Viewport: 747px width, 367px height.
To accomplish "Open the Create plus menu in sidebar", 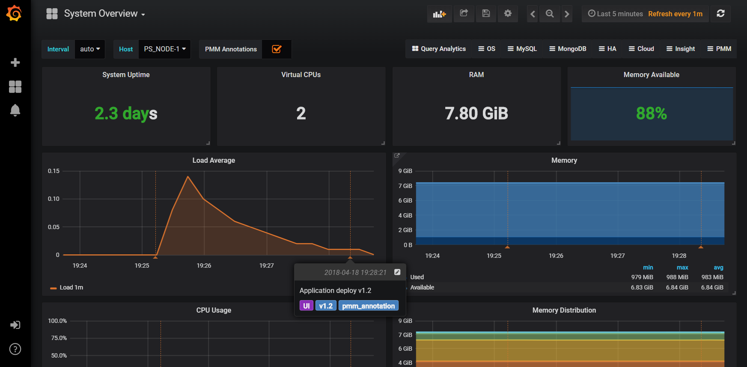I will (x=15, y=63).
